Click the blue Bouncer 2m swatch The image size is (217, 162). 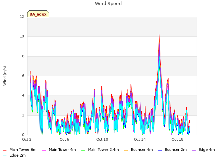[160, 150]
